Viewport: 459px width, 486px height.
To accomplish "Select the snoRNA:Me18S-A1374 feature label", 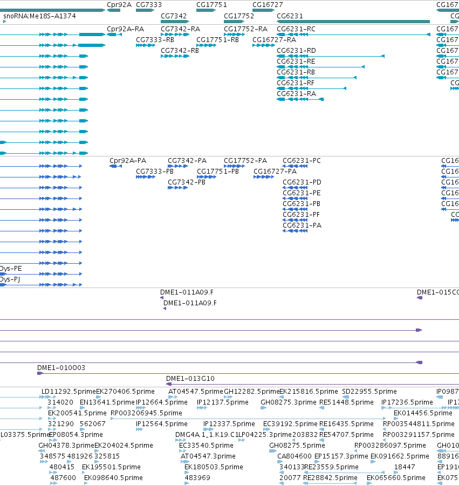I will click(39, 16).
